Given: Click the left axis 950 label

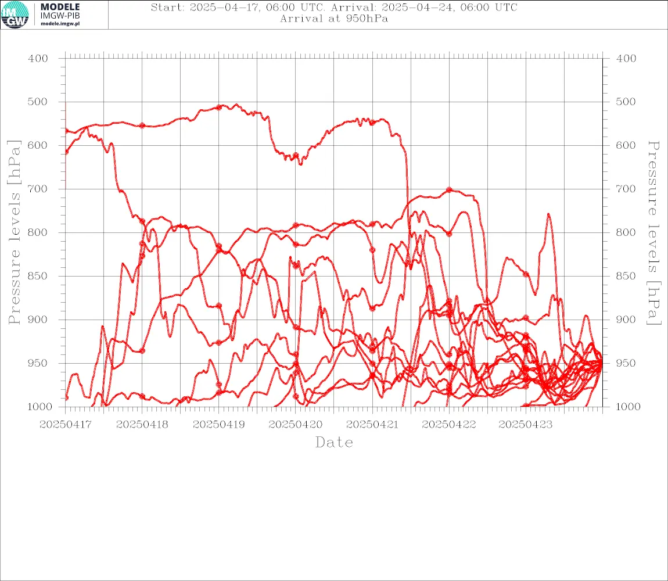Looking at the screenshot, I should (38, 363).
